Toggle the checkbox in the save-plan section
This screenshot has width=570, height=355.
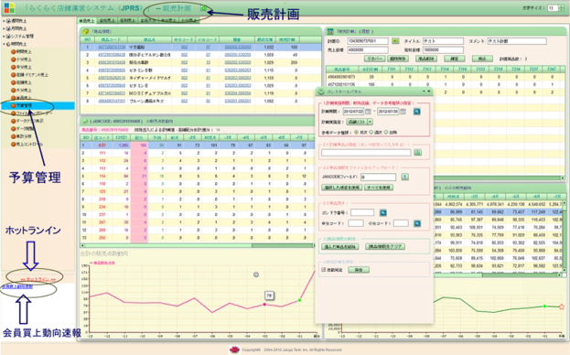tap(324, 270)
